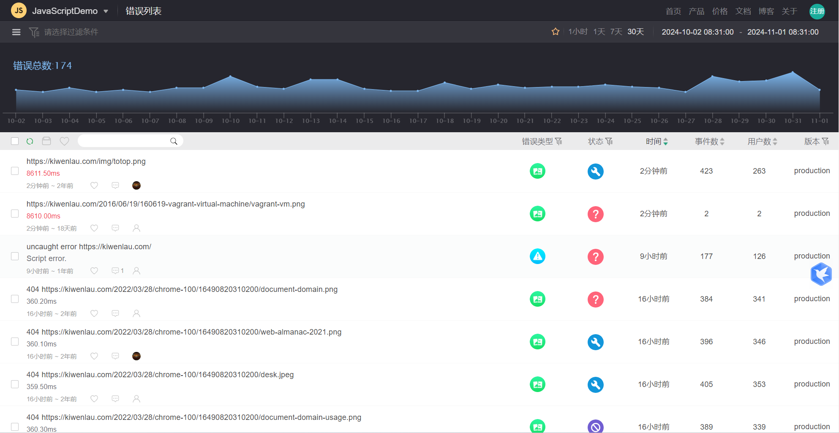Click the assignee avatar for totop.png row

click(x=136, y=185)
